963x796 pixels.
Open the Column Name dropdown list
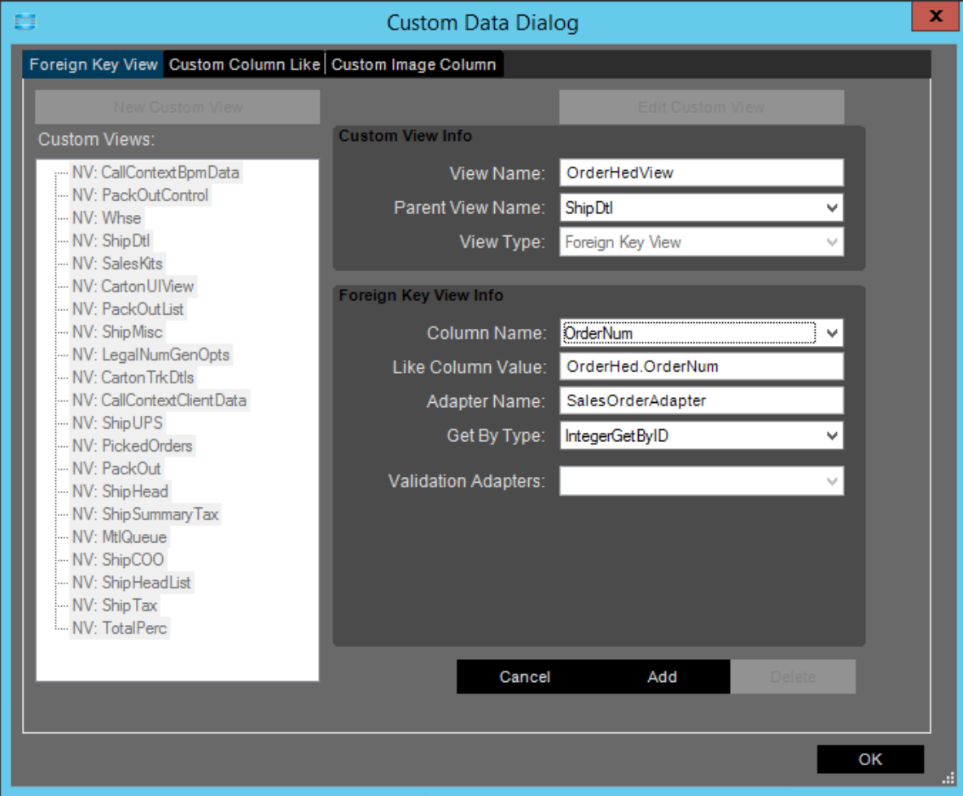pos(832,333)
